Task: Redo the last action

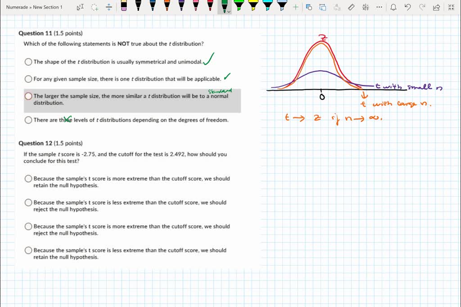Action: coord(421,7)
